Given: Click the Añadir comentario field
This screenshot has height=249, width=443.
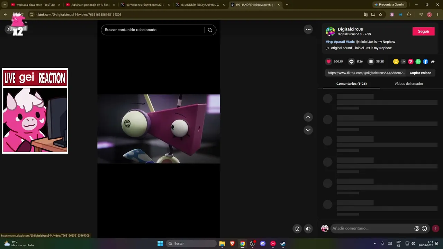Looking at the screenshot, I should 372,228.
